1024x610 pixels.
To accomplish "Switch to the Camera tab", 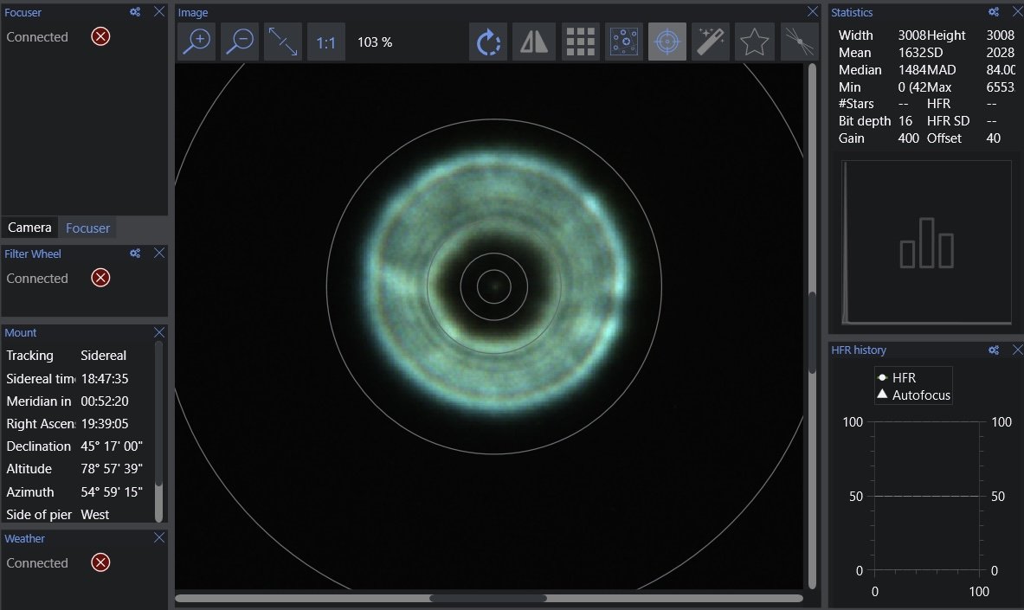I will [29, 228].
